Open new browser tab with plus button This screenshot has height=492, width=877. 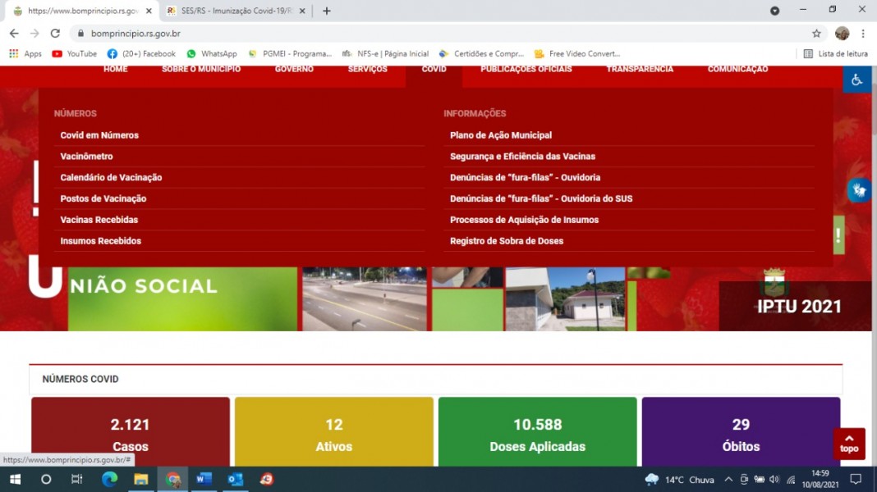click(x=327, y=11)
